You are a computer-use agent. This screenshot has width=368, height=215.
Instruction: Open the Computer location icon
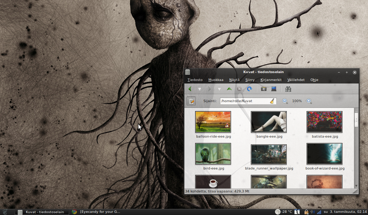(x=274, y=89)
